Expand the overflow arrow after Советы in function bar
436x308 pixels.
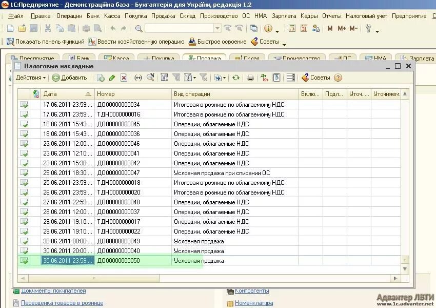pos(284,45)
